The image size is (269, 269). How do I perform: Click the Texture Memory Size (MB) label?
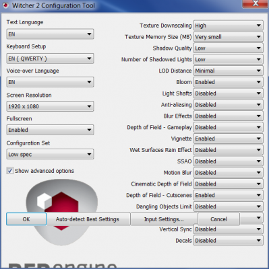pyautogui.click(x=158, y=37)
